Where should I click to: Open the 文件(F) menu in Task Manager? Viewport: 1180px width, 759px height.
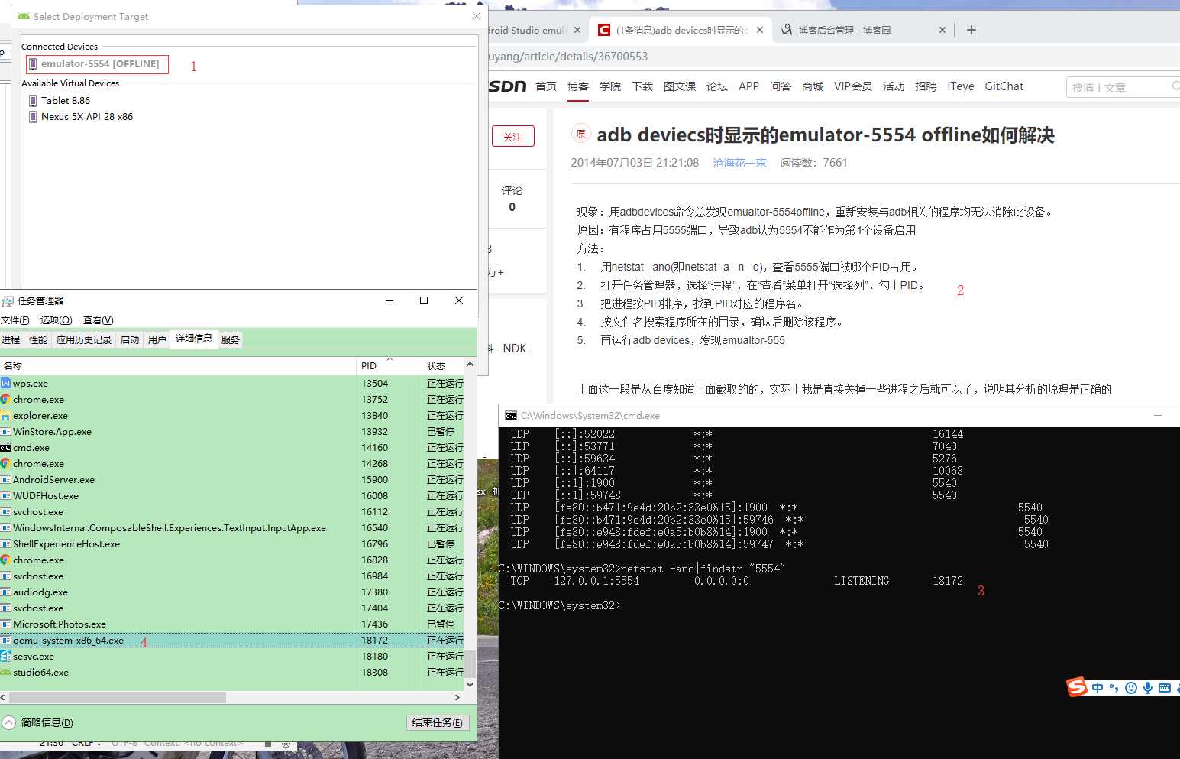tap(15, 320)
